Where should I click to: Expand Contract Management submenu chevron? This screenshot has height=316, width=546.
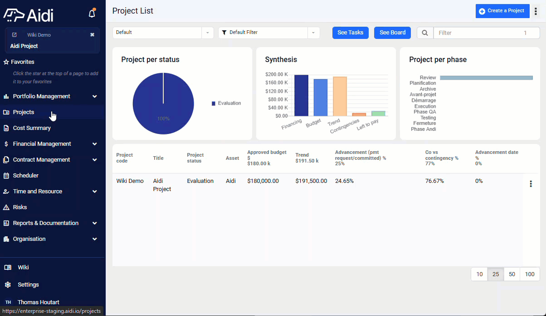(x=95, y=160)
